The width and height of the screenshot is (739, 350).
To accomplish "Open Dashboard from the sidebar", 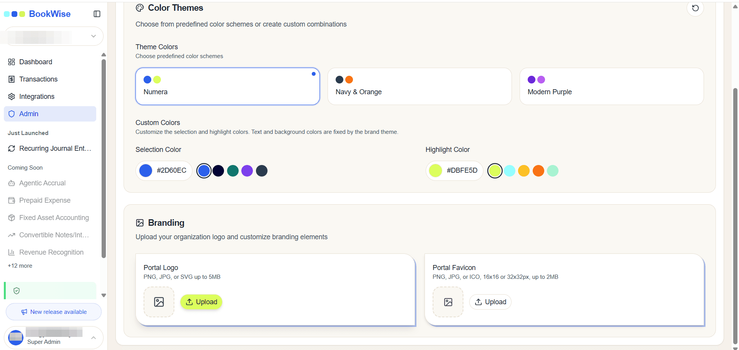I will click(x=50, y=62).
